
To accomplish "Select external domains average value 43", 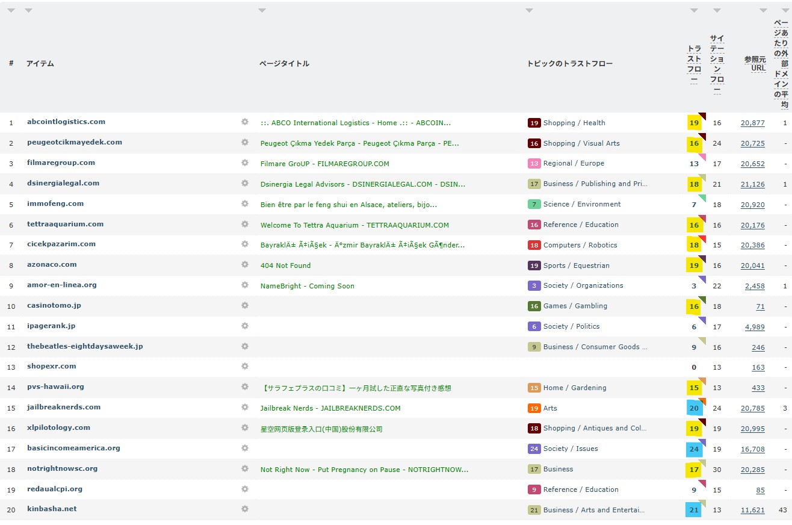I will pos(782,510).
